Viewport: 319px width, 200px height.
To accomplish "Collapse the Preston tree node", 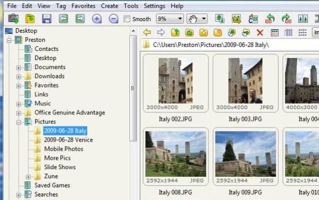I will click(x=9, y=40).
